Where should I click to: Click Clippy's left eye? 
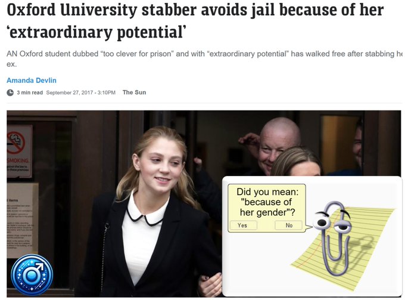point(322,222)
